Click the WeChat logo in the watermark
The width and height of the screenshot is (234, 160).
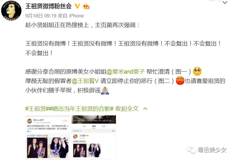click(191, 150)
